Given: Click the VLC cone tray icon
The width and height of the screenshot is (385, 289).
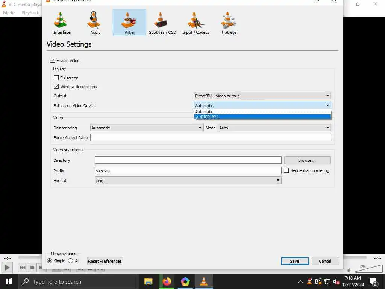Looking at the screenshot, I should coord(309,281).
